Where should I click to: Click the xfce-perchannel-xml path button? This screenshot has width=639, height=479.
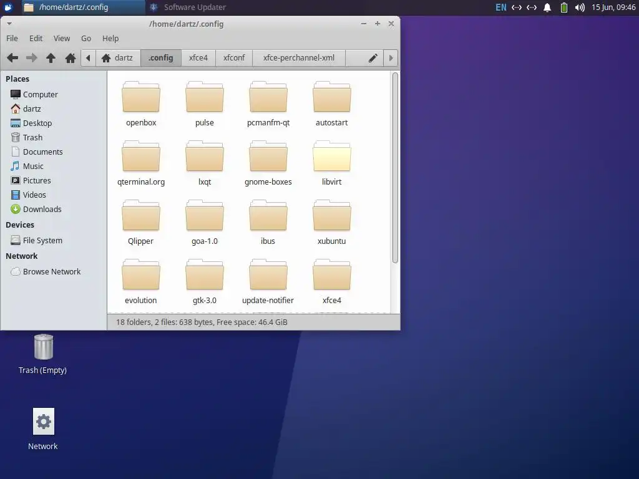[x=299, y=58]
